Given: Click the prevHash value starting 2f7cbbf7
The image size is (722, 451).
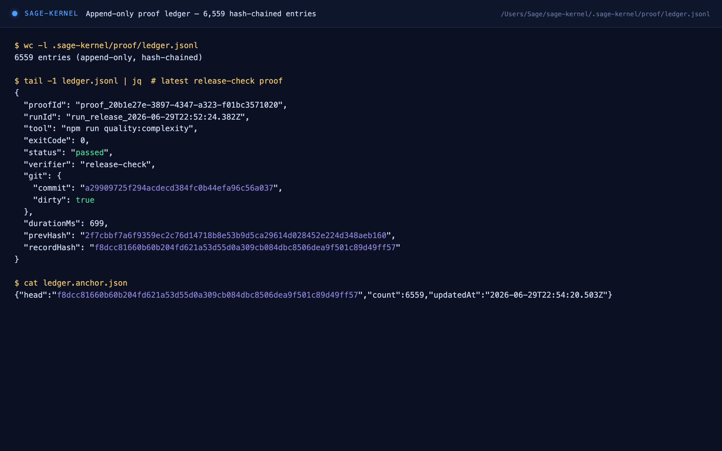Looking at the screenshot, I should 236,235.
